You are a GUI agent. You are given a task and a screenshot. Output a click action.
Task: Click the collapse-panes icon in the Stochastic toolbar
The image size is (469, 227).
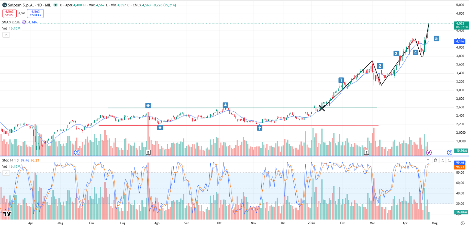point(442,160)
